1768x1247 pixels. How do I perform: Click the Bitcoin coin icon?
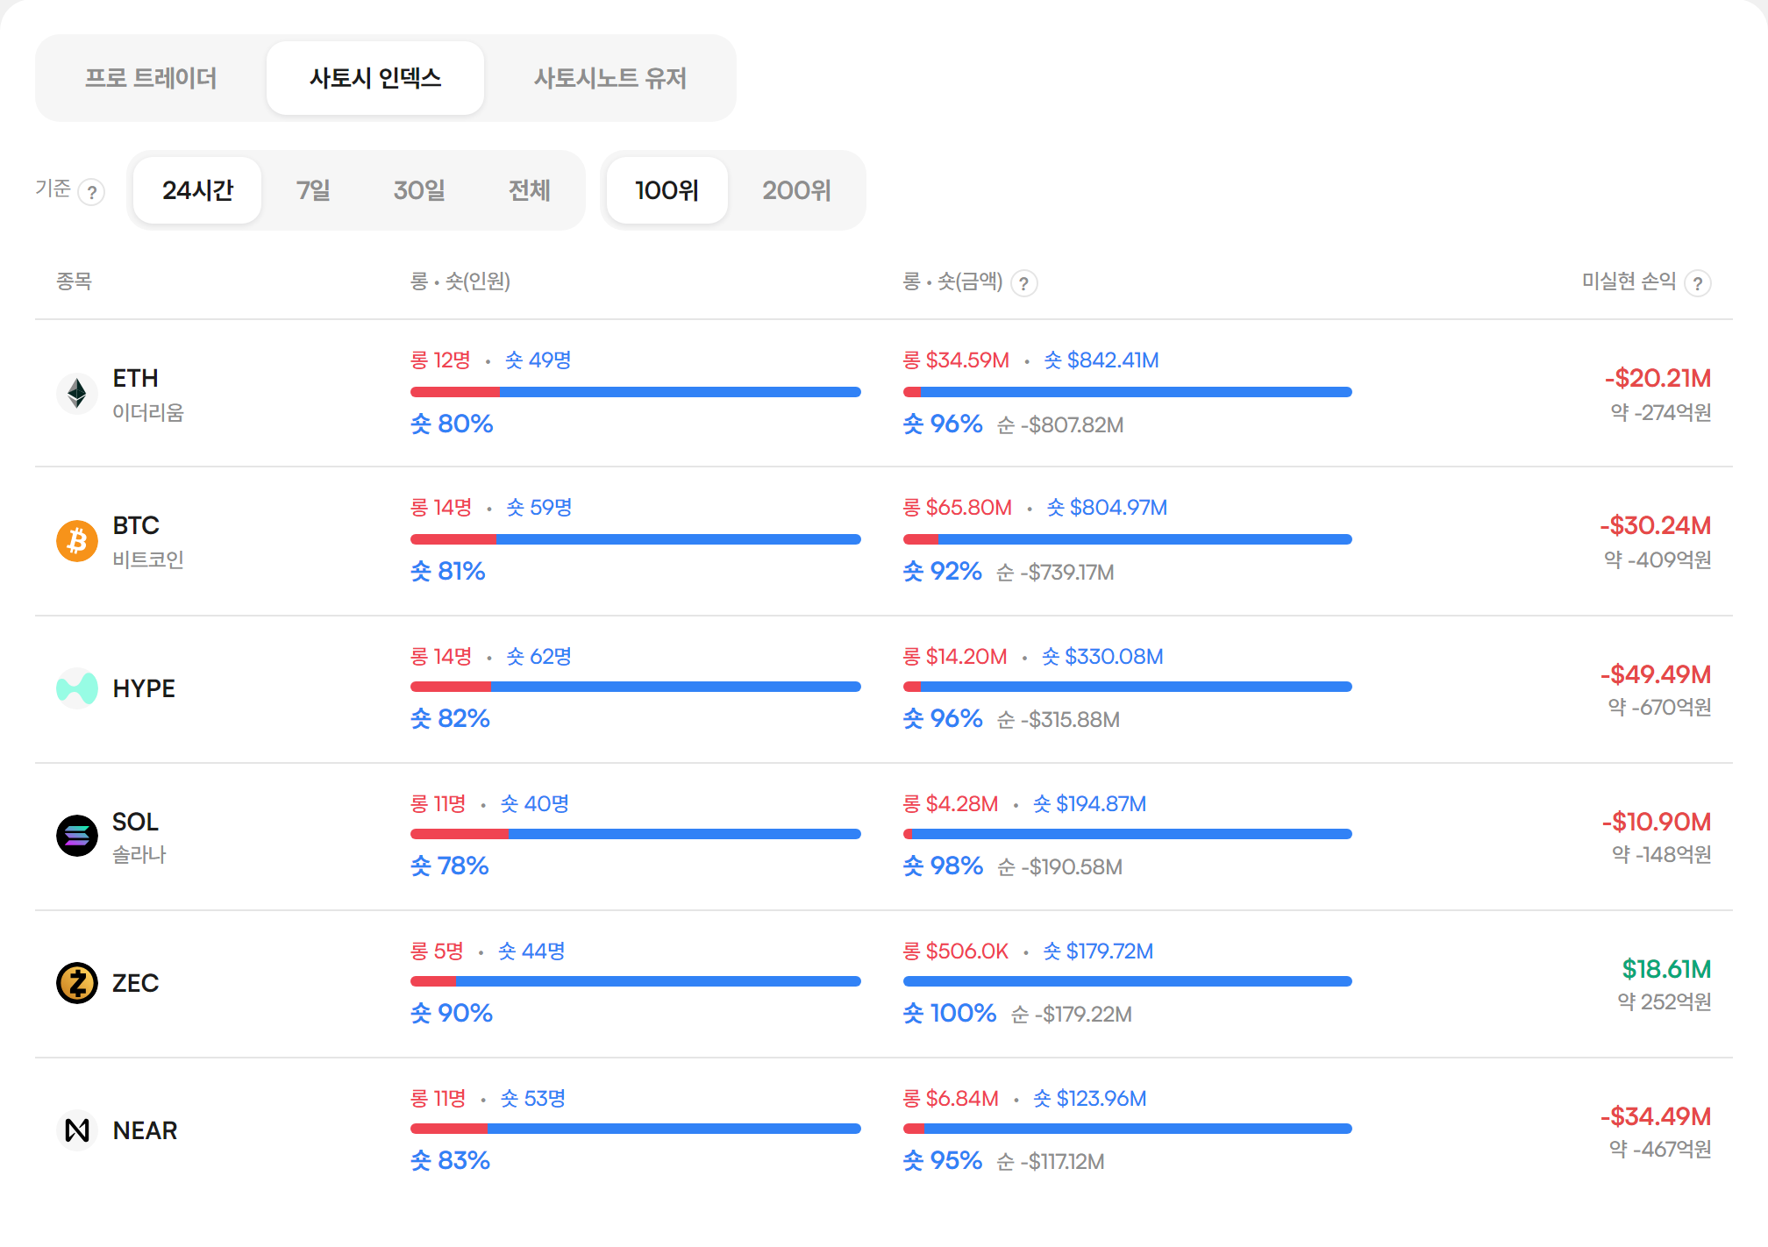[77, 540]
